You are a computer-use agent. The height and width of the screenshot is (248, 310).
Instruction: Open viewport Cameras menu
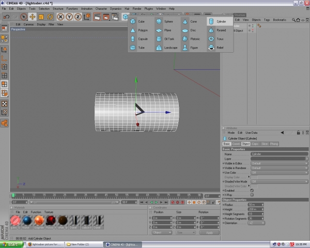[x=28, y=24]
